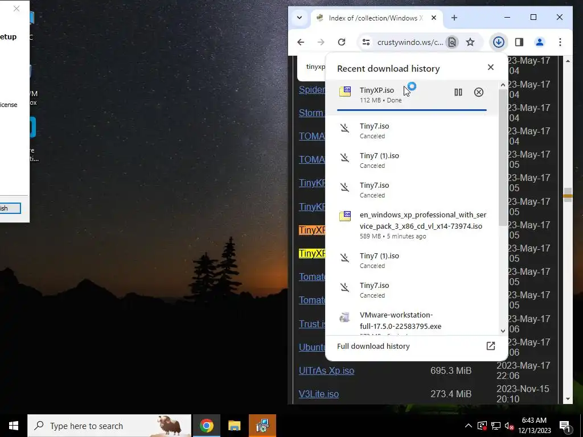Screen dimensions: 583x437
Task: Open a new Chrome tab
Action: click(454, 18)
